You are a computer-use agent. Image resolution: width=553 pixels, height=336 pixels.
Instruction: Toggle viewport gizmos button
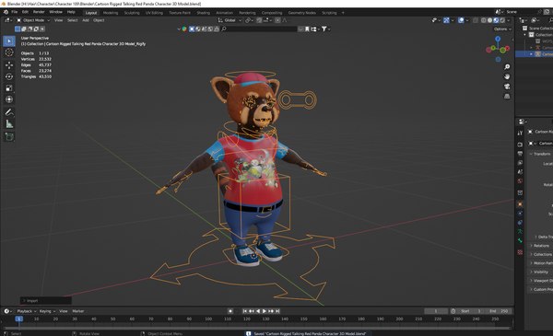coord(446,20)
